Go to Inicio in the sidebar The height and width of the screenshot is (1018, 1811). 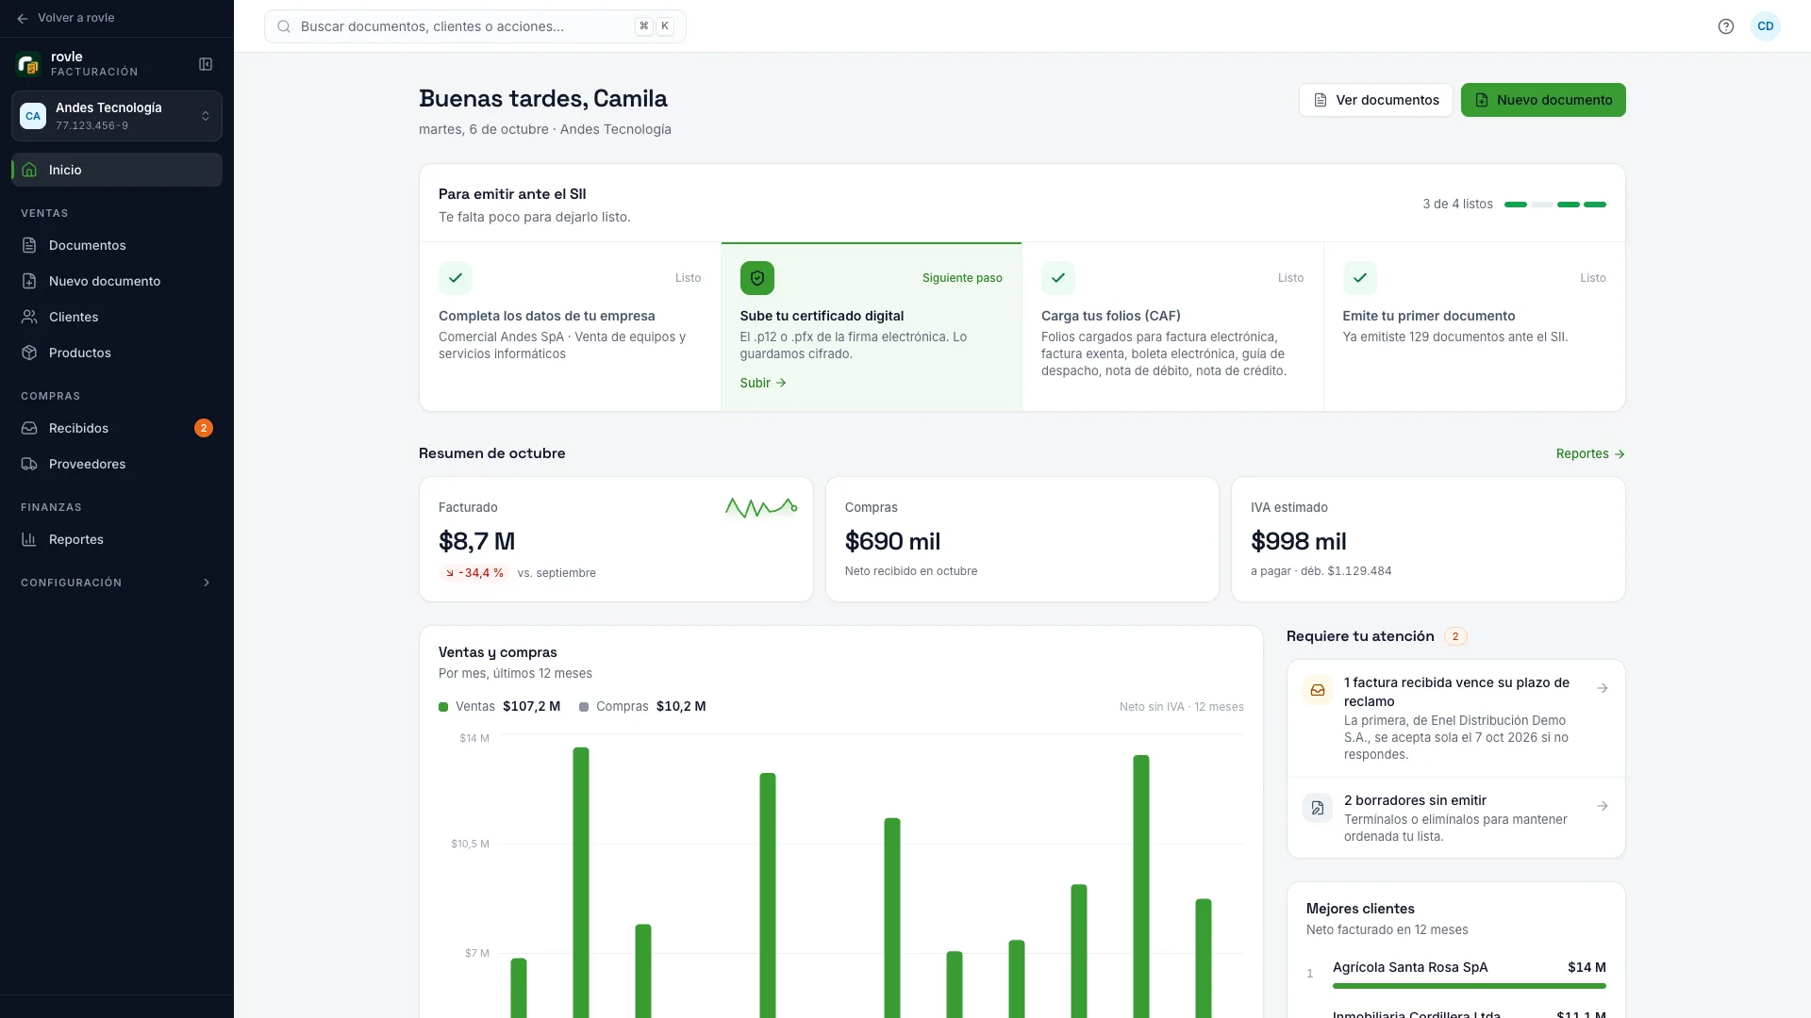[x=117, y=170]
